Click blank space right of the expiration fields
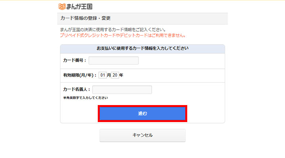Viewport: 285px width, 158px height. tap(174, 75)
